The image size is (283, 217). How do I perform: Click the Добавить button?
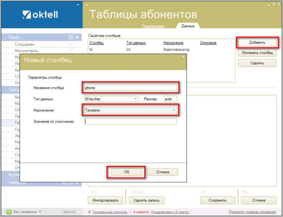257,42
